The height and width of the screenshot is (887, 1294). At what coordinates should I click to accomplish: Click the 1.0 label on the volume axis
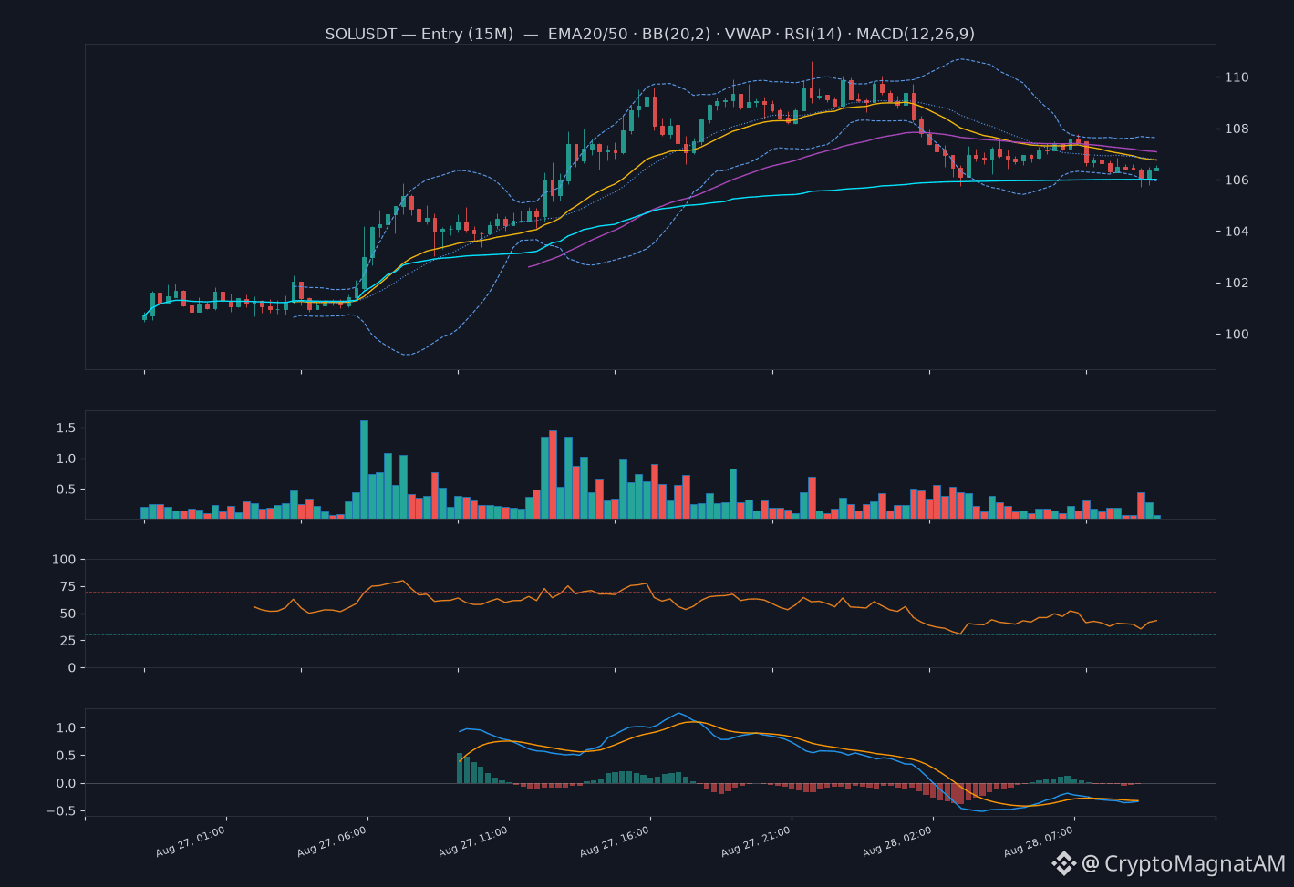(66, 459)
